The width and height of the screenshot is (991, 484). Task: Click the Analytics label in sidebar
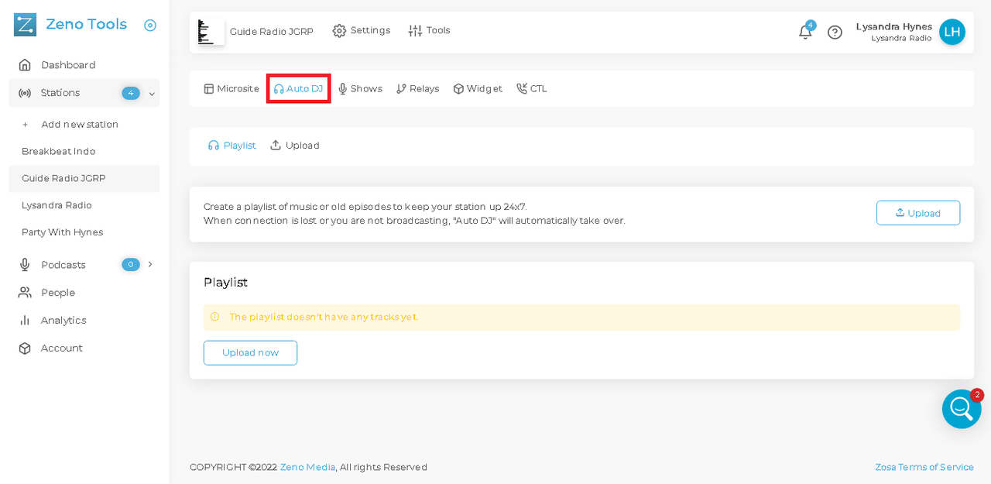[63, 321]
